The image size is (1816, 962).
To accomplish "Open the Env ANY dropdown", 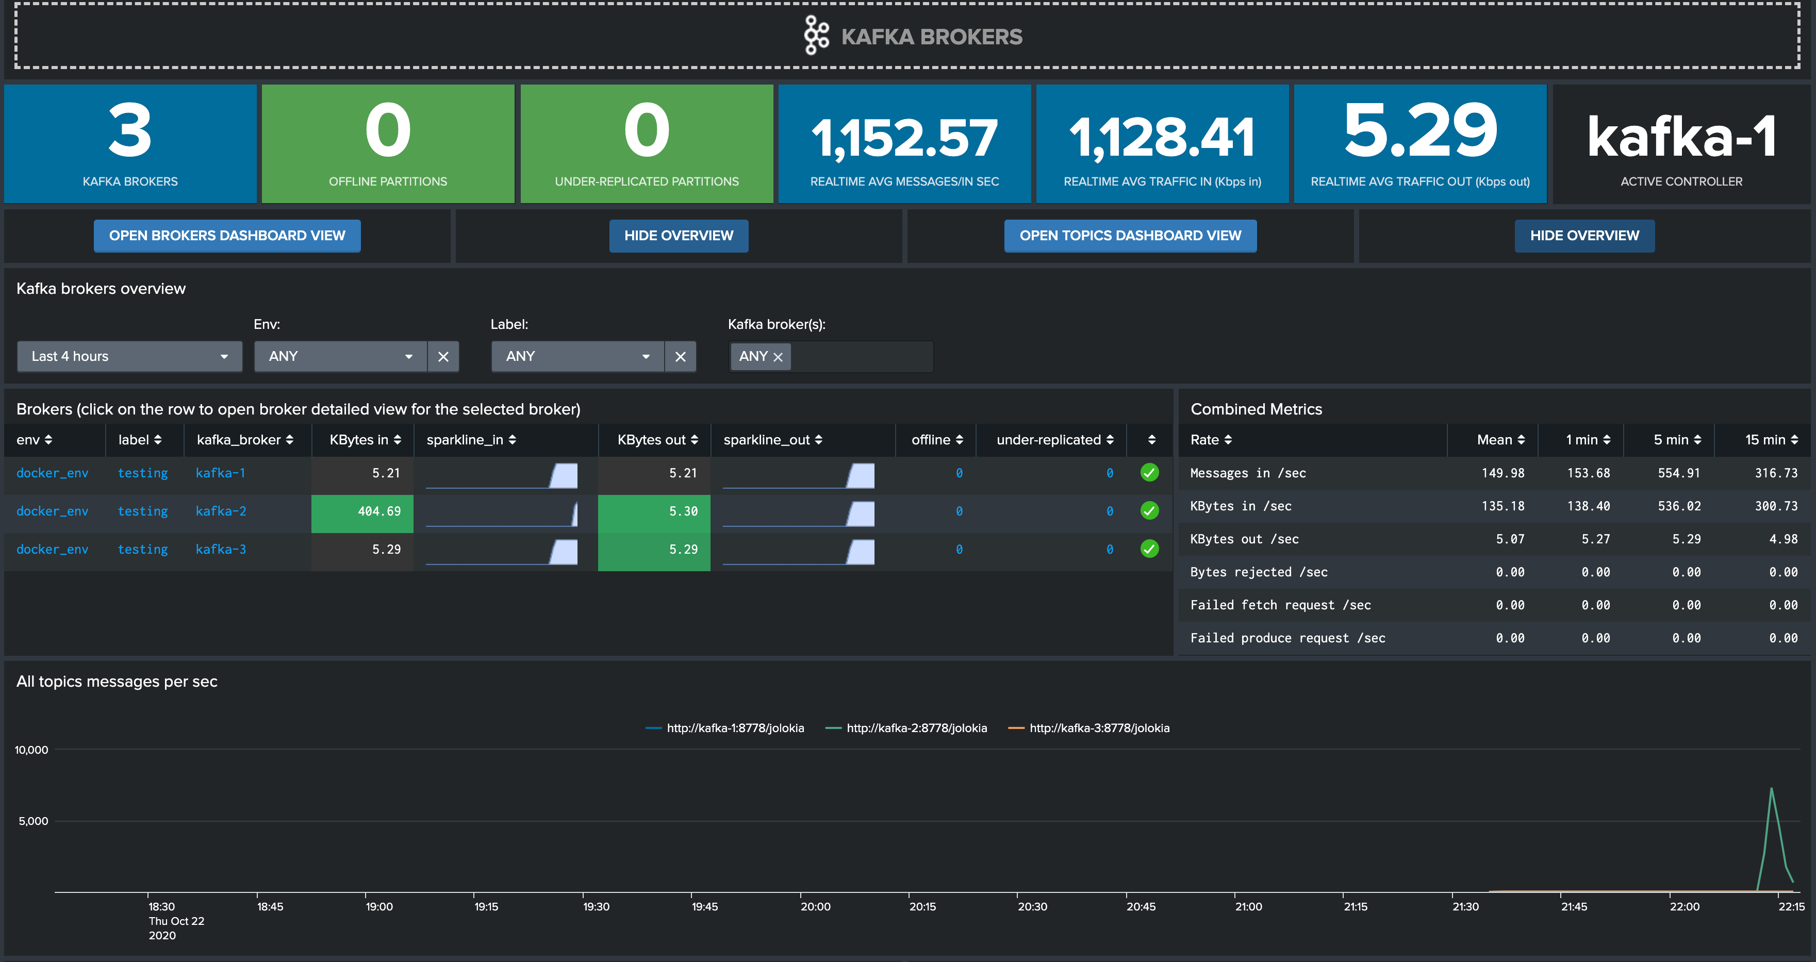I will click(340, 357).
